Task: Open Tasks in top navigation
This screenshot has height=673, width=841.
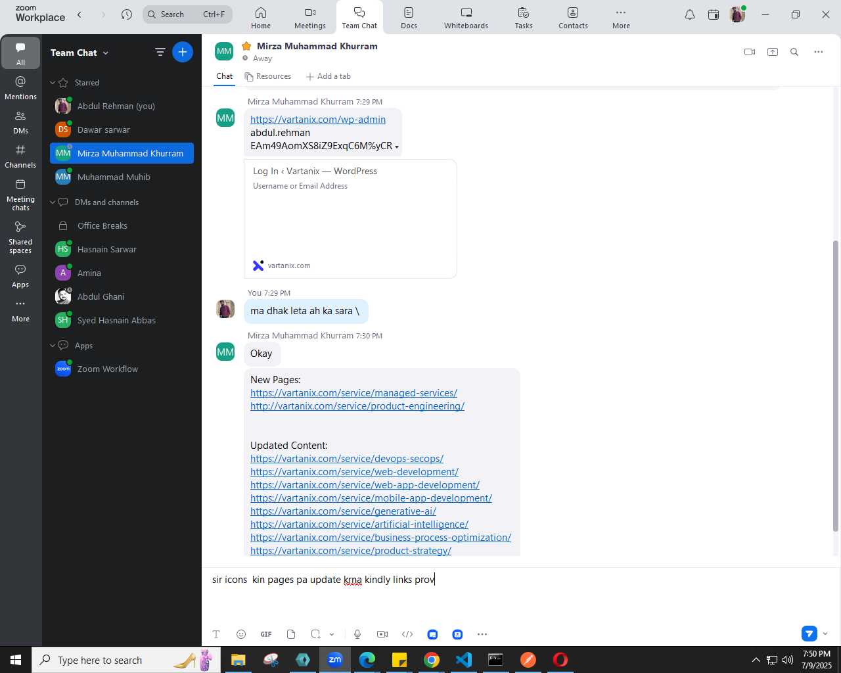Action: (524, 18)
